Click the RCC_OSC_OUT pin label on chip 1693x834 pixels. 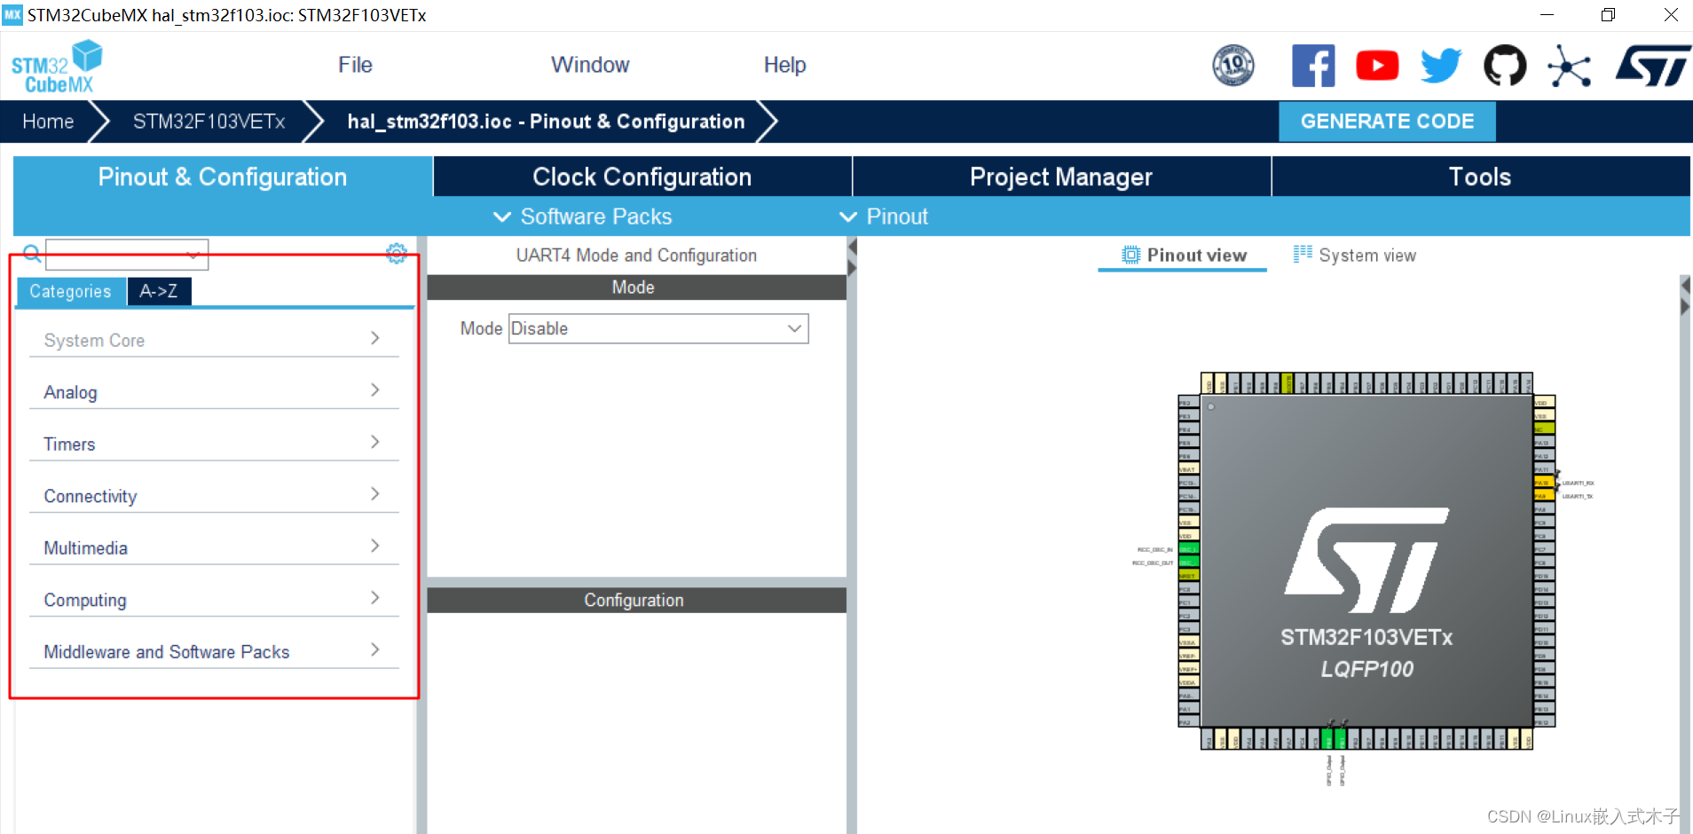click(x=1153, y=563)
